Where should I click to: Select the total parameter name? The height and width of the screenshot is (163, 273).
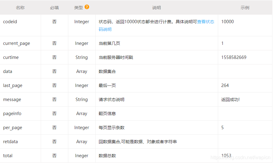8,156
